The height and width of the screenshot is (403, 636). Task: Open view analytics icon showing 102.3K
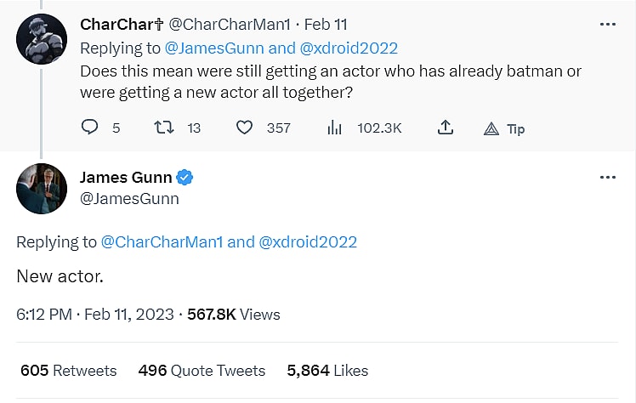coord(334,128)
